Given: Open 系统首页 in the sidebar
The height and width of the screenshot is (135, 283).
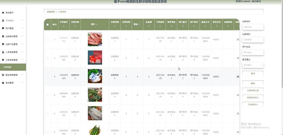Looking at the screenshot, I should [x=13, y=13].
